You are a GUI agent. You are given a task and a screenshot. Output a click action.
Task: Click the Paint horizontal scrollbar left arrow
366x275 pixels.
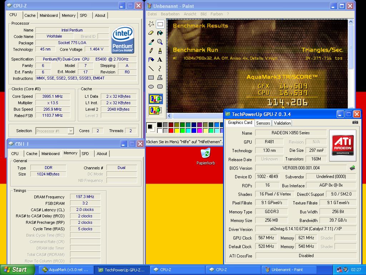[169, 116]
